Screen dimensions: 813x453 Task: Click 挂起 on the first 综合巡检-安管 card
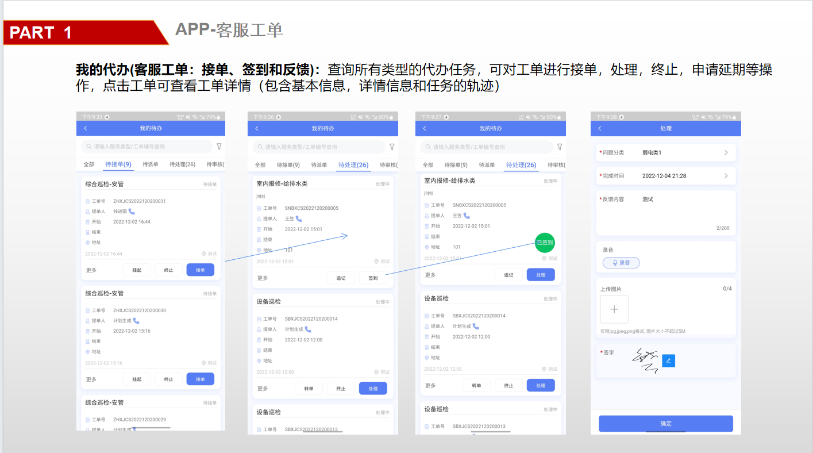pyautogui.click(x=137, y=270)
